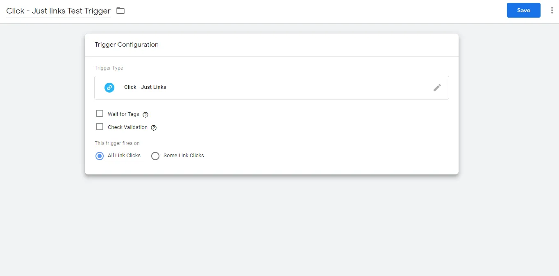Open the three-dot more options menu
The height and width of the screenshot is (276, 559).
pos(552,11)
